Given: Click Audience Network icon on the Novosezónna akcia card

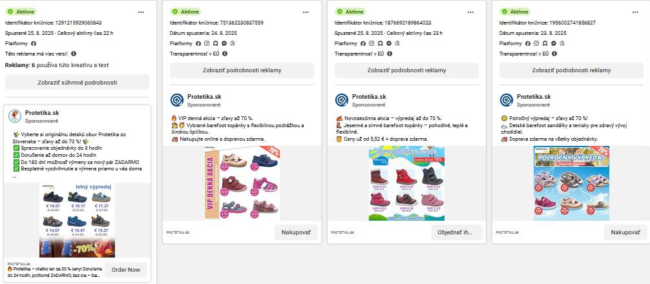Looking at the screenshot, I should 379,43.
